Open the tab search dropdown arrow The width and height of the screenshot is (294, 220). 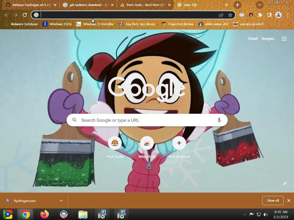point(260,5)
